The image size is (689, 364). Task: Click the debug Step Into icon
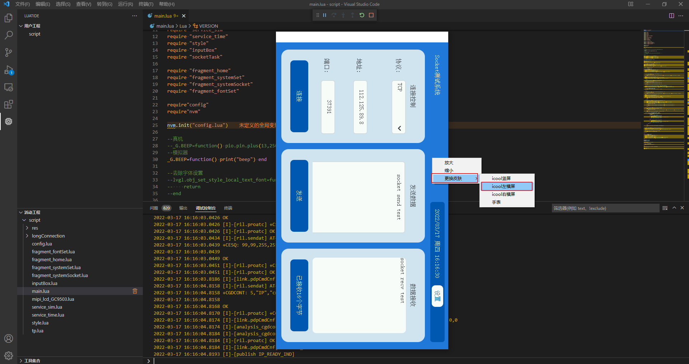click(343, 15)
